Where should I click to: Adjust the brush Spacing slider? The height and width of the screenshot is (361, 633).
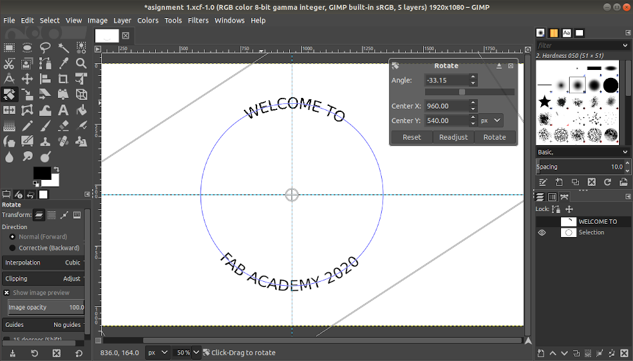tap(580, 167)
